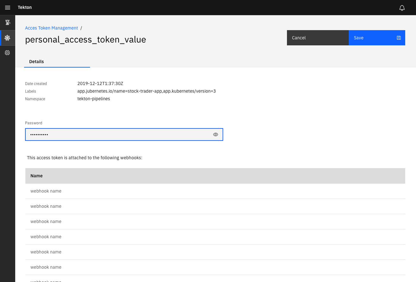Save the personal_access_token_value changes

pyautogui.click(x=359, y=37)
